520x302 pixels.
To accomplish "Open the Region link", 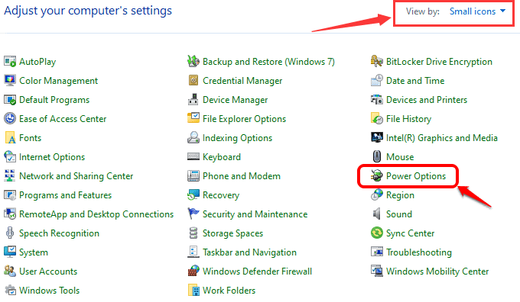I will (400, 195).
